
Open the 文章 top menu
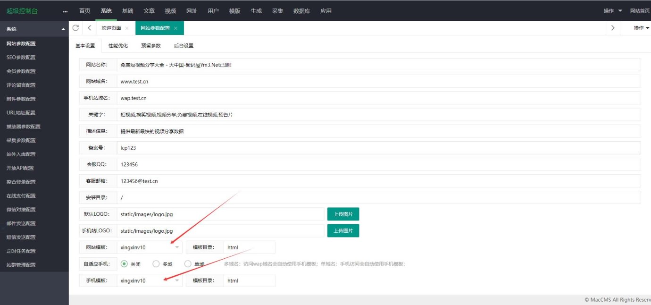coord(149,11)
